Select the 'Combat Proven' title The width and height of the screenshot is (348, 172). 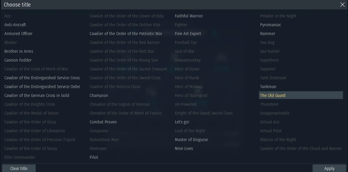click(x=103, y=122)
